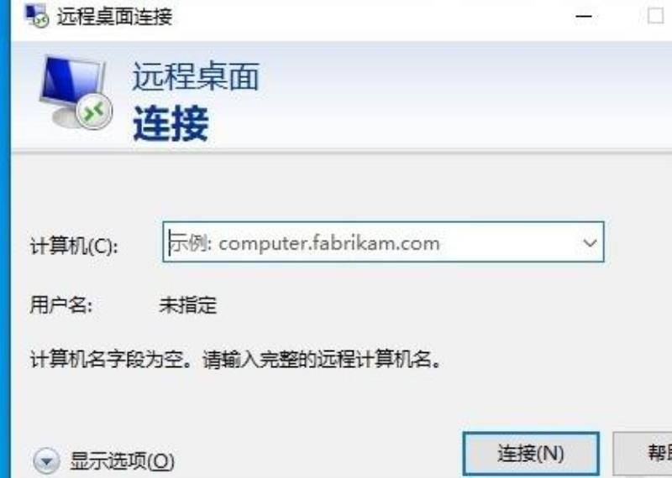This screenshot has width=672, height=478.
Task: Click the blue desktop strip beside window
Action: coord(5,239)
